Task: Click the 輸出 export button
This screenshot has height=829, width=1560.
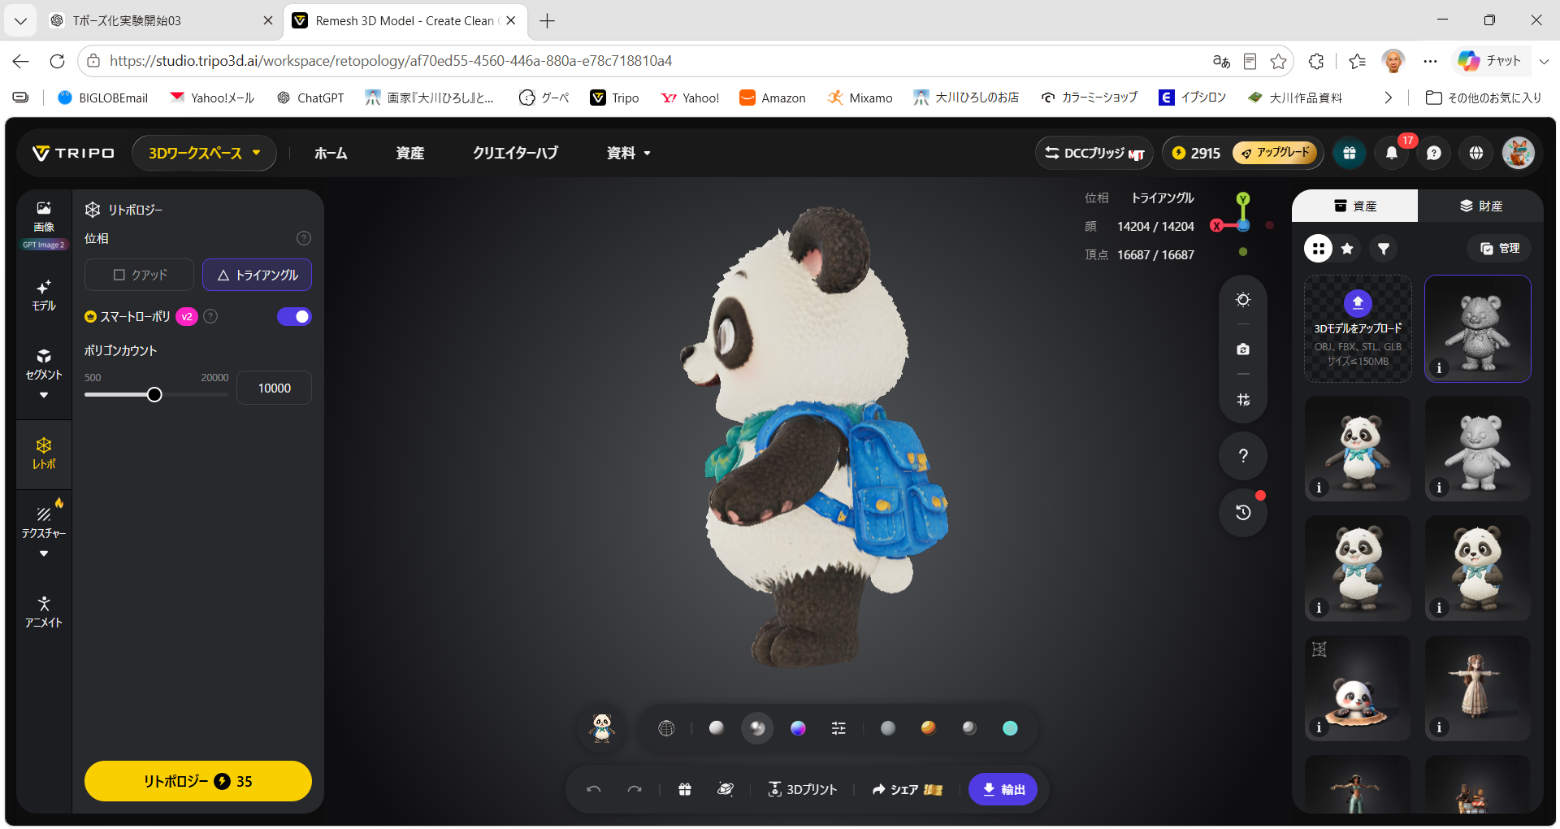Action: (1003, 789)
